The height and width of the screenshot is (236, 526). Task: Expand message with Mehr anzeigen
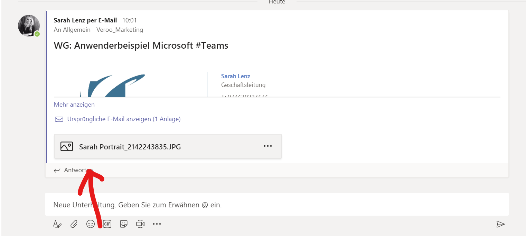74,105
